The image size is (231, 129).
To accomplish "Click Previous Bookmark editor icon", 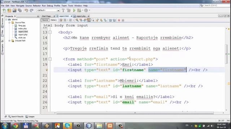I will pos(97,20).
